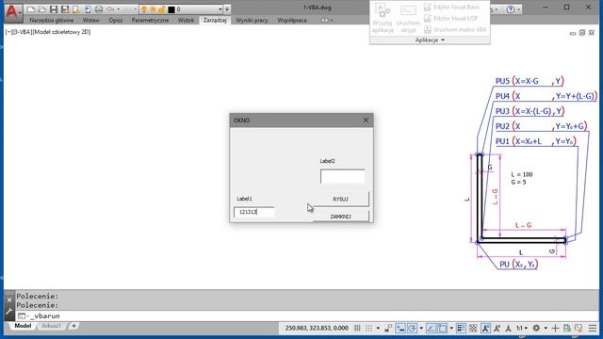603x339 pixels.
Task: Click the annotation monitor plus icon
Action: point(555,329)
